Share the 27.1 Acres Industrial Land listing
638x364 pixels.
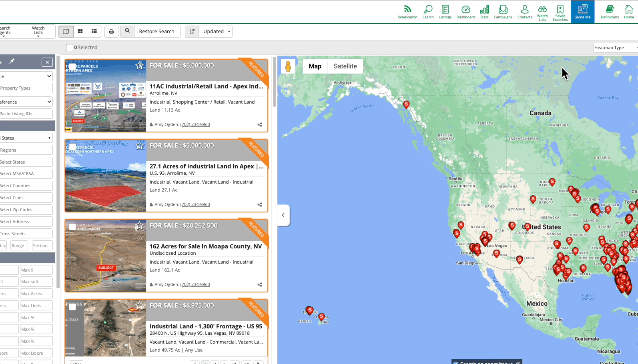point(260,204)
